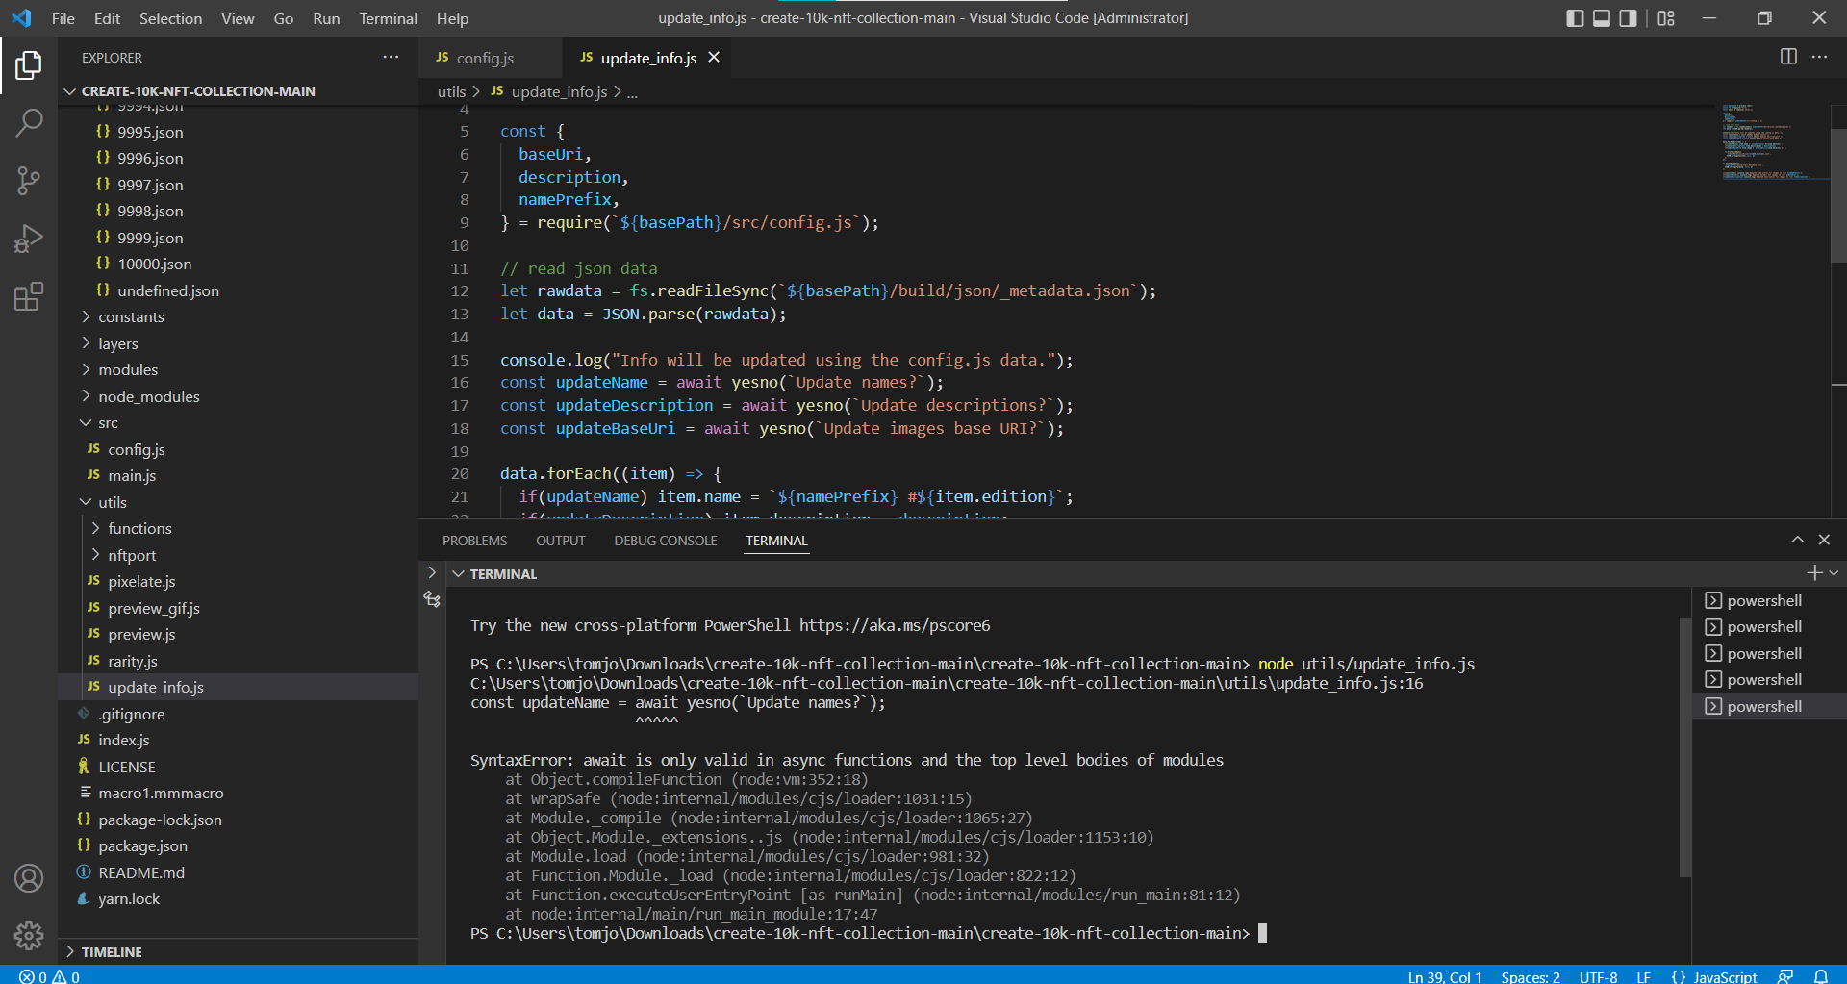Open the Terminal menu
This screenshot has width=1847, height=984.
click(x=388, y=18)
